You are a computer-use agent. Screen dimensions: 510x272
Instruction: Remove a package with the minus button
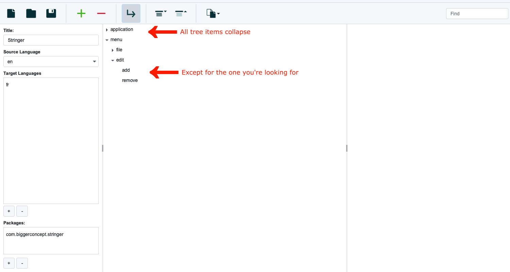[22, 263]
